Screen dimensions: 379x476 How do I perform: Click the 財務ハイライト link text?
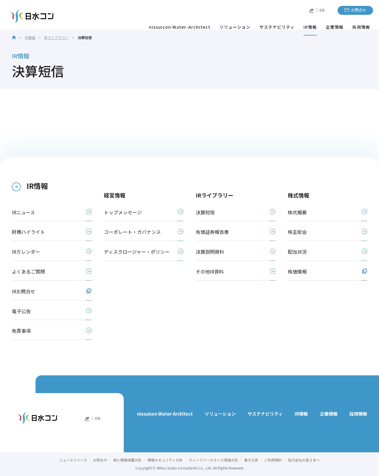pos(28,232)
